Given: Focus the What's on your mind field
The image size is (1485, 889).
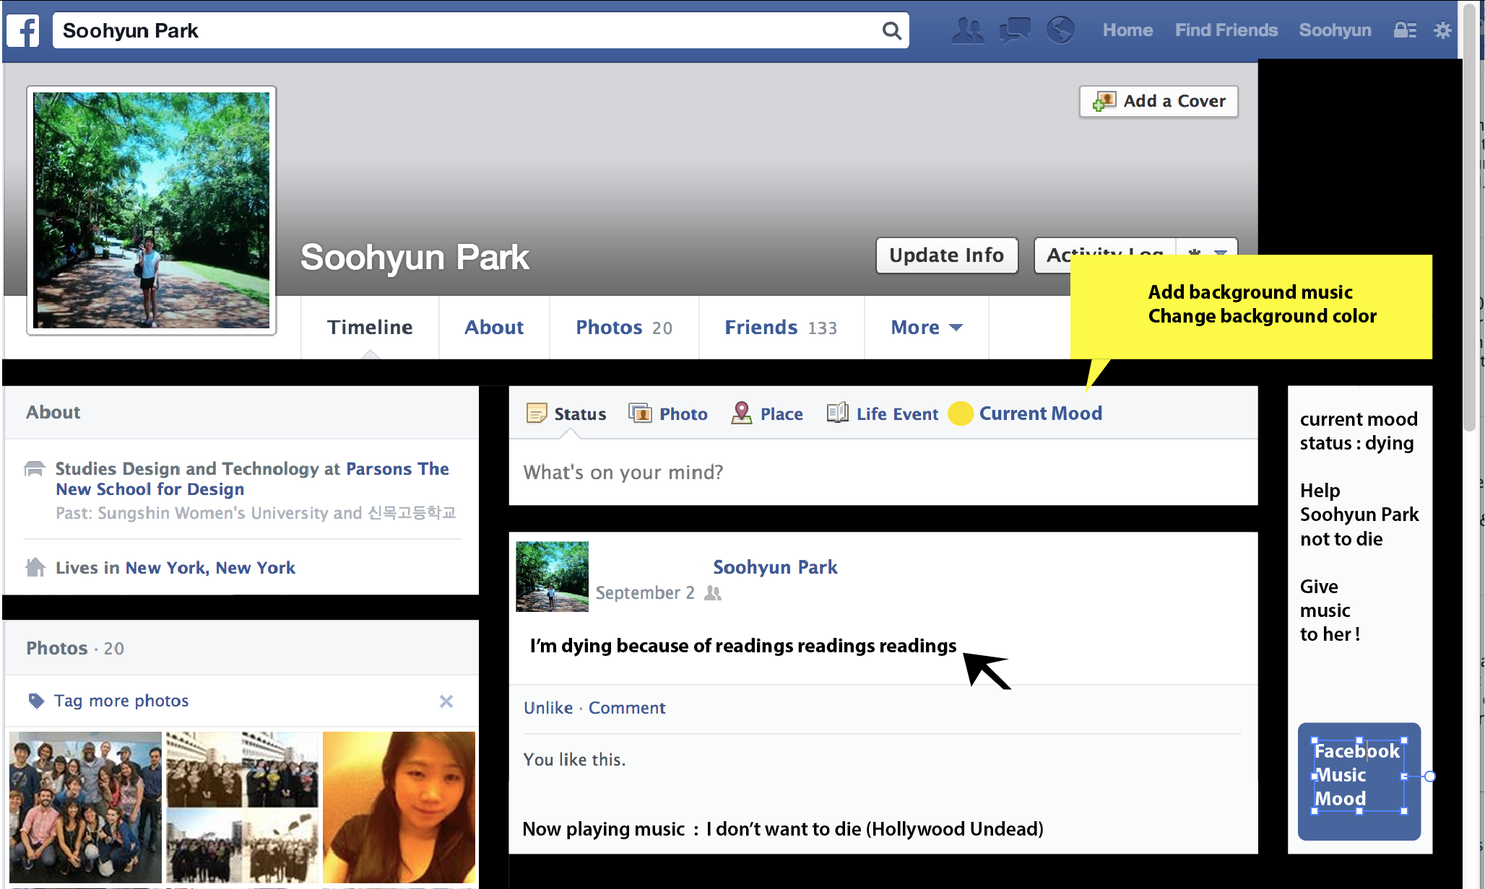Looking at the screenshot, I should (x=883, y=472).
